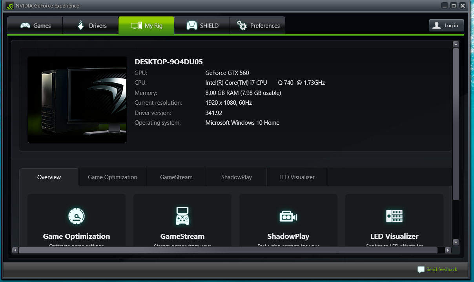Click the Log in button
The image size is (474, 282).
coord(446,25)
